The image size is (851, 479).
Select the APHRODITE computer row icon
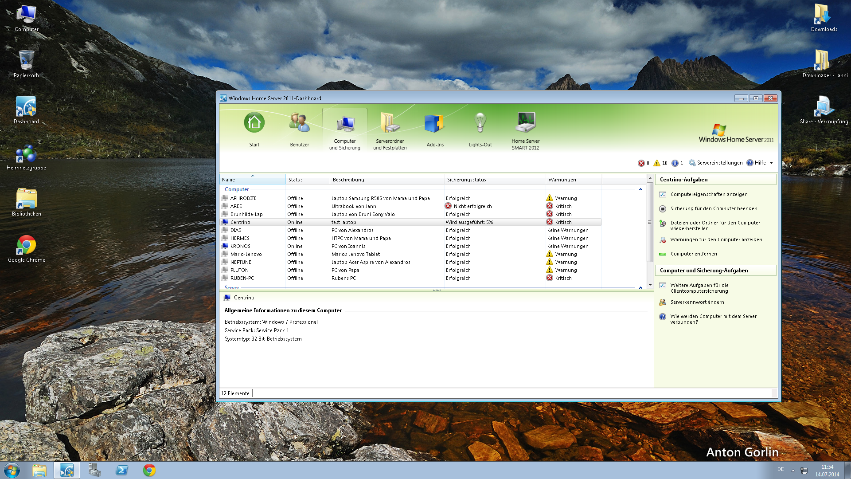coord(225,198)
